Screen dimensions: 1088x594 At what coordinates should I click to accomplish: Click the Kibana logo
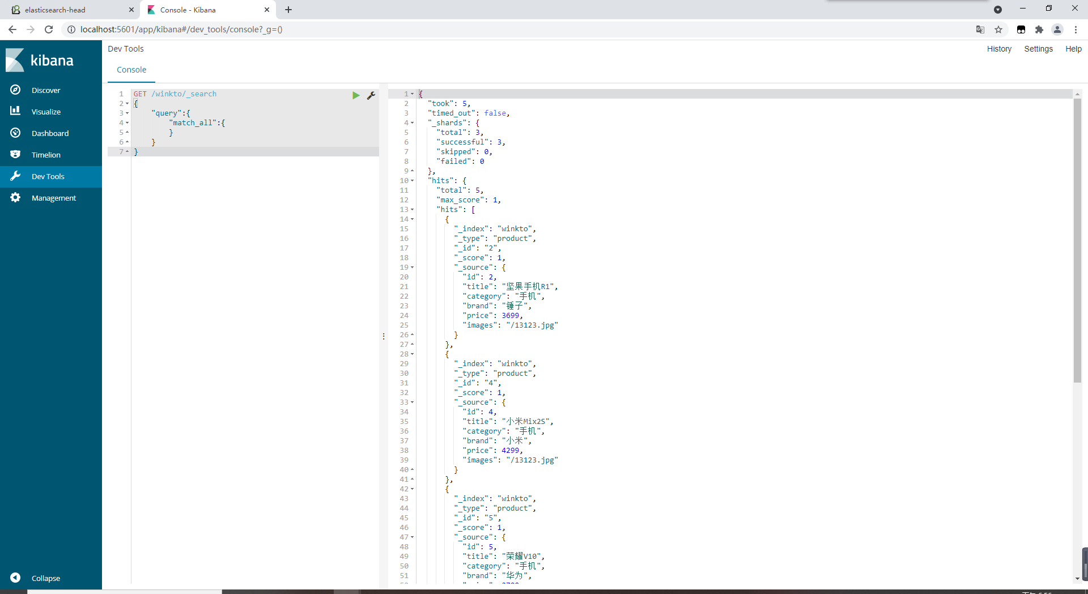point(40,60)
